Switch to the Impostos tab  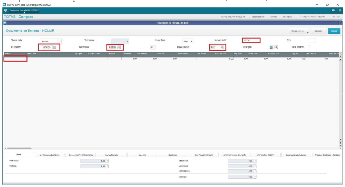pyautogui.click(x=142, y=155)
